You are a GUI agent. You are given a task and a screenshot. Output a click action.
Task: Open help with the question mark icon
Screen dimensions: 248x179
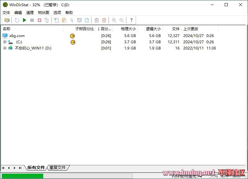click(x=131, y=20)
